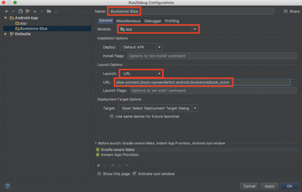Open the edit defaults wrench icon
This screenshot has height=192, width=302.
[28, 11]
